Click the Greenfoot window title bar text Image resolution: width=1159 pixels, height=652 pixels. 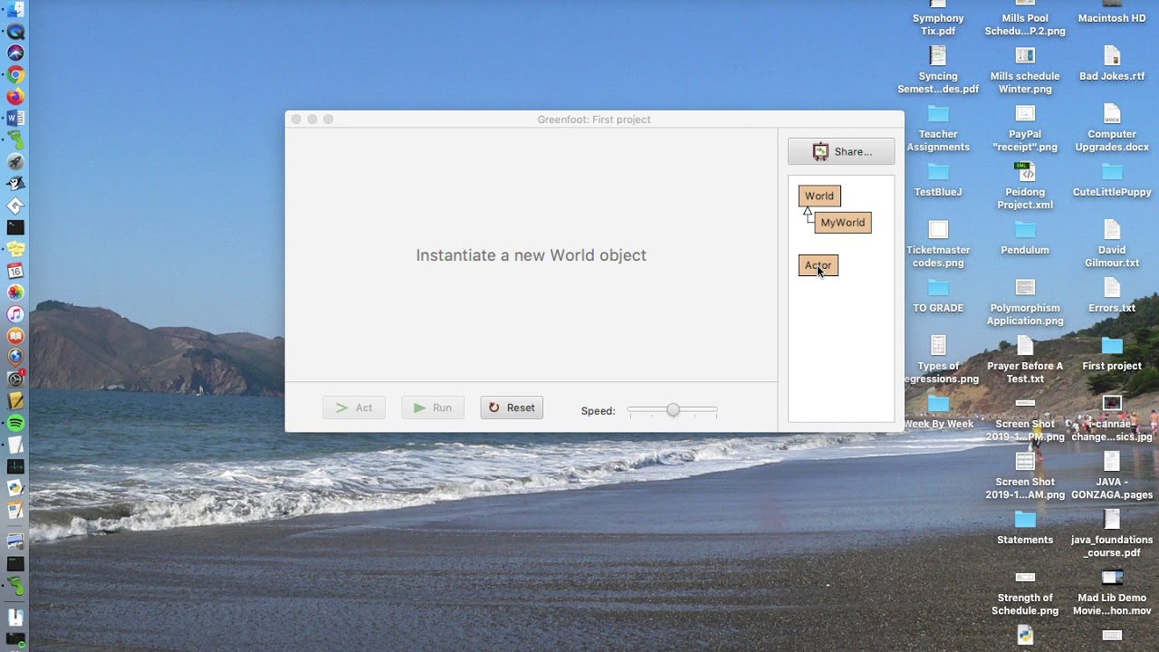click(594, 120)
